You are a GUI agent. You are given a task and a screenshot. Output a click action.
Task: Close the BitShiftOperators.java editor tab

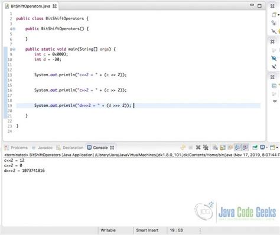pyautogui.click(x=54, y=6)
